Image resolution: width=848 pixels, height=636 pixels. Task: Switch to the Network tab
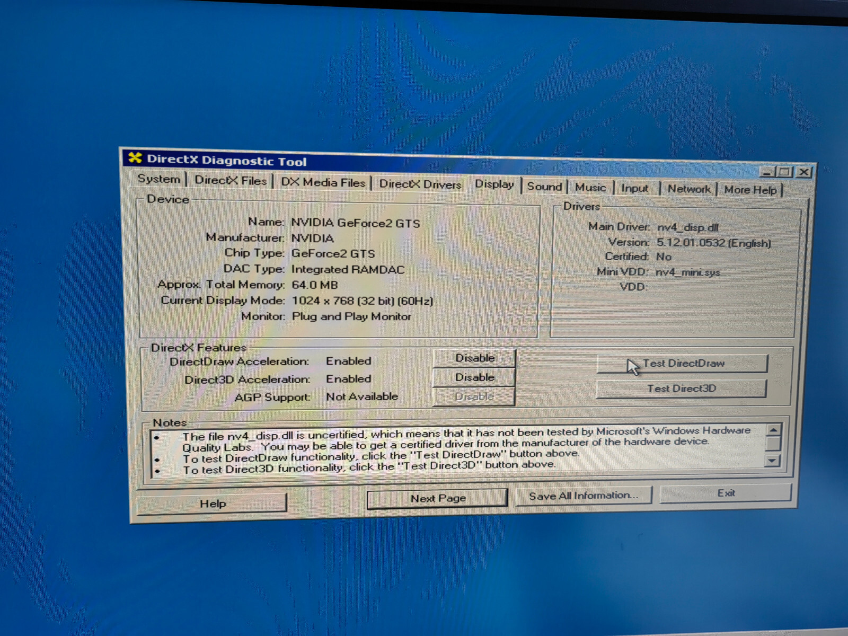[688, 189]
